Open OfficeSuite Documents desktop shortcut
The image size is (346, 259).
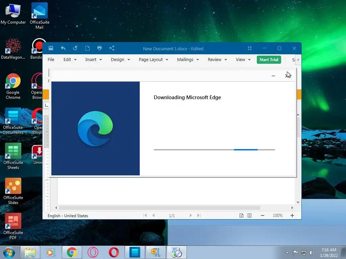pyautogui.click(x=13, y=121)
